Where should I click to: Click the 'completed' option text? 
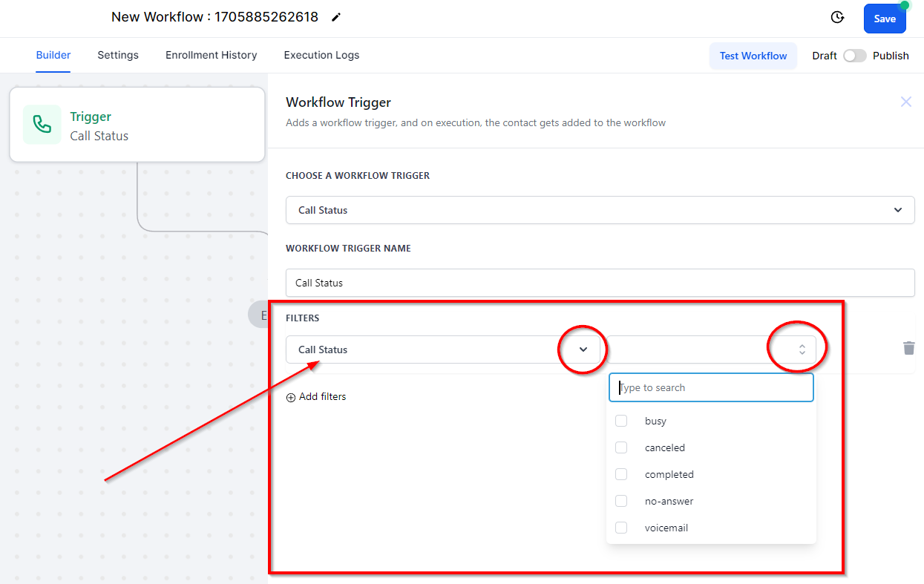point(669,474)
